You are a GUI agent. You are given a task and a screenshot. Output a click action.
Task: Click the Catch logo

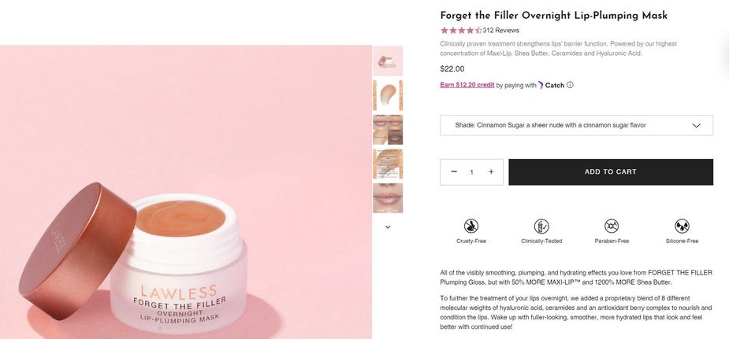(x=551, y=85)
